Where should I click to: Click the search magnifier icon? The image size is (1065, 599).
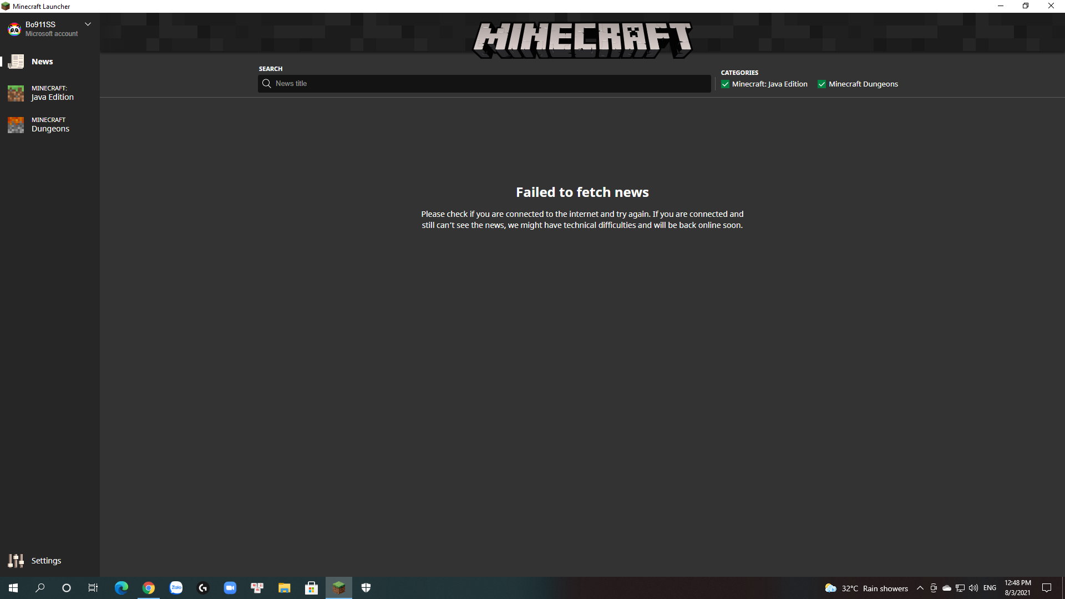tap(267, 84)
